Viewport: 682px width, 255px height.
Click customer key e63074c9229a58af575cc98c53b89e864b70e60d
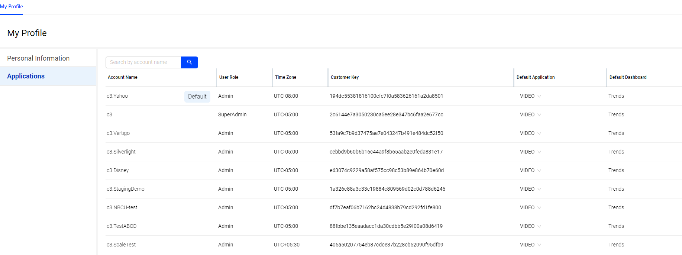click(387, 170)
